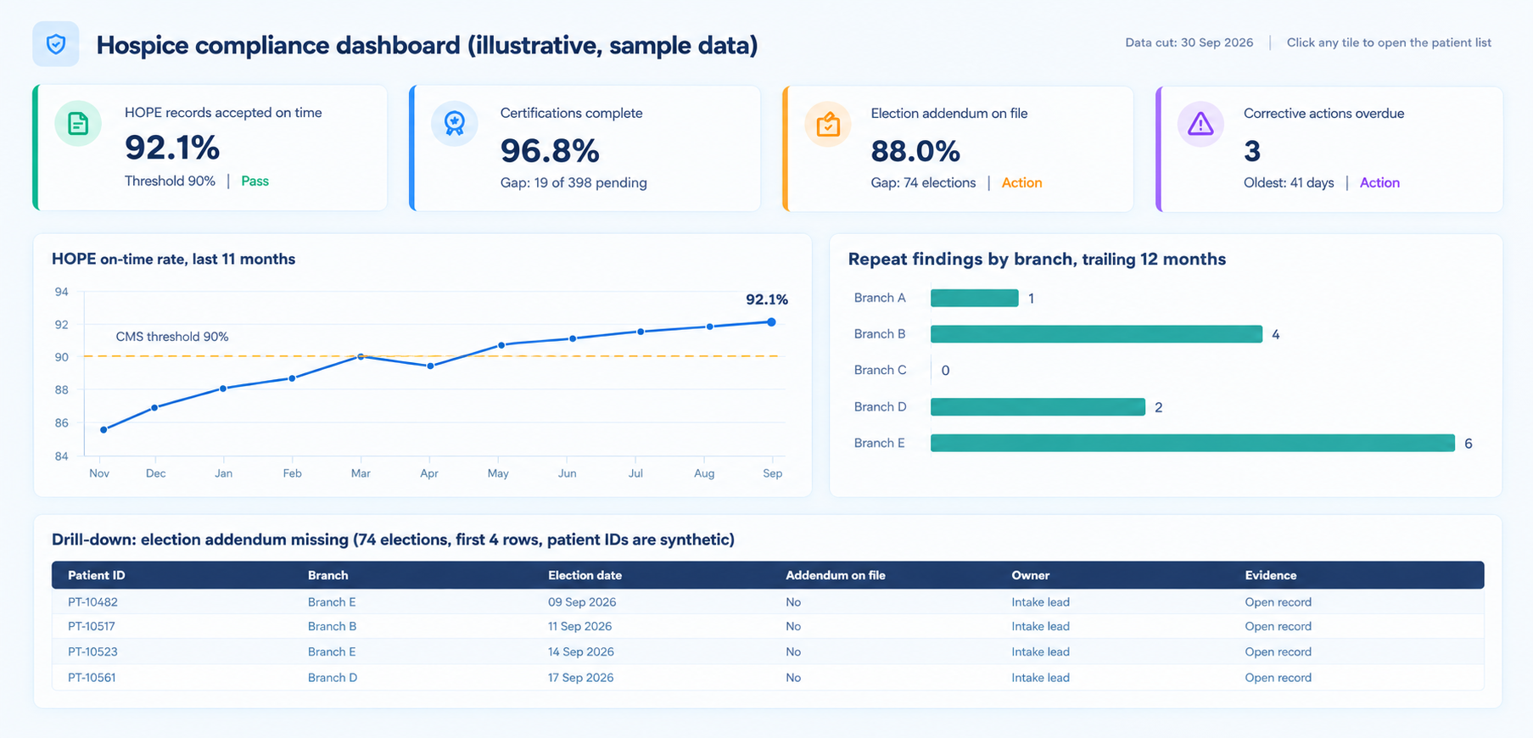
Task: Click the election date 09 Sep 2026
Action: [x=582, y=602]
